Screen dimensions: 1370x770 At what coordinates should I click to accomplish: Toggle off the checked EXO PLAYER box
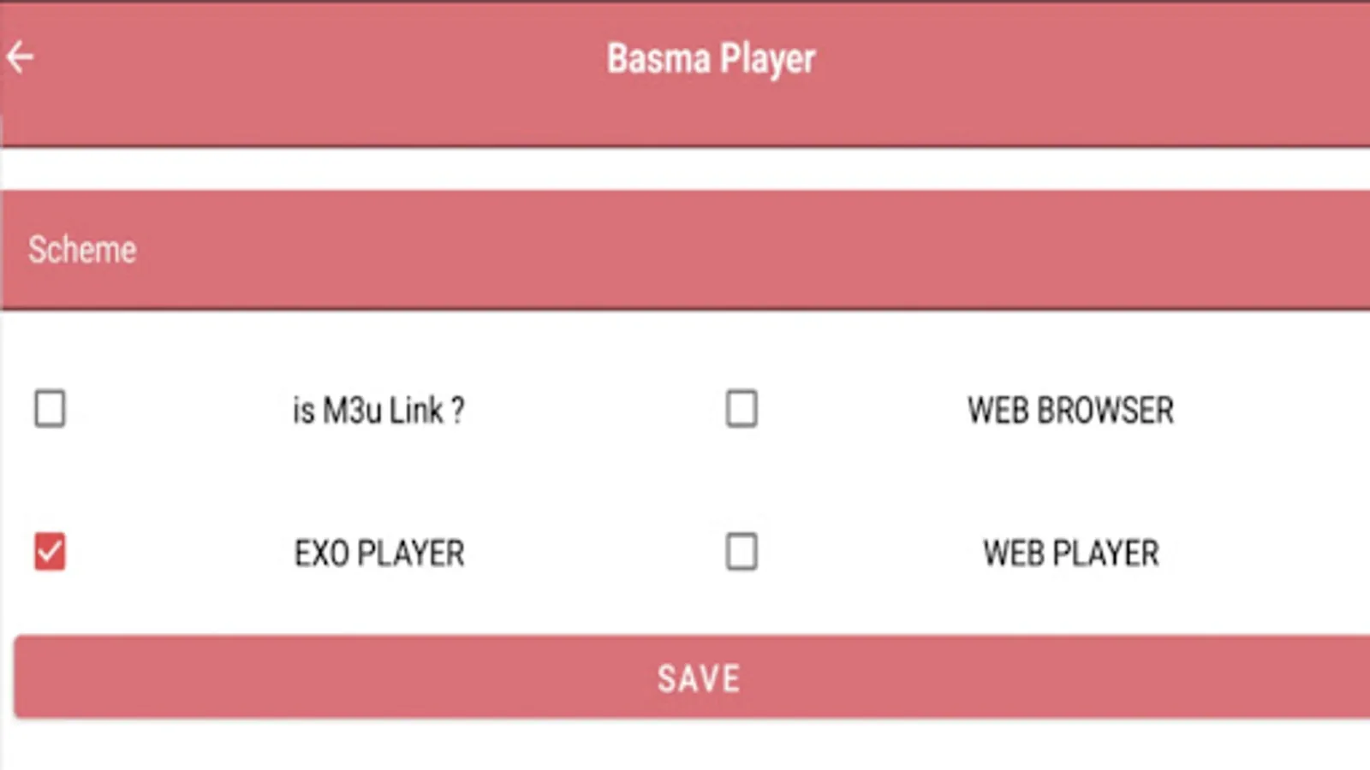(50, 554)
